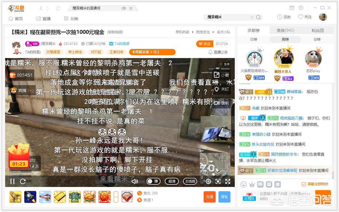Open the user profile avatar

[323, 17]
